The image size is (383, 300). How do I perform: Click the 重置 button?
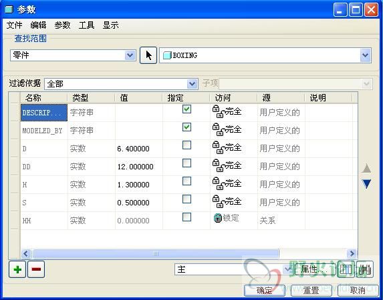point(311,290)
